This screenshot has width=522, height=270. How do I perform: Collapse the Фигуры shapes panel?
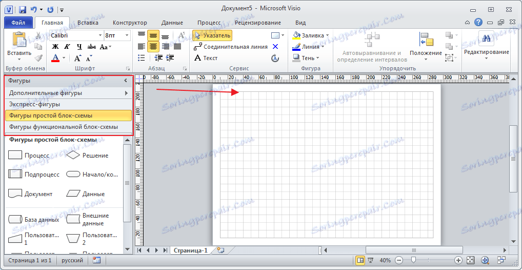click(126, 81)
